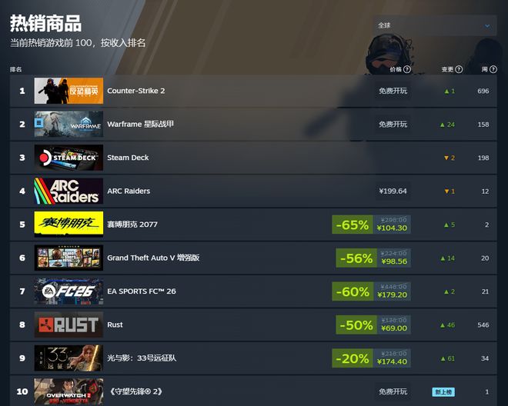
Task: Click the 变更 help question mark icon
Action: tap(459, 69)
